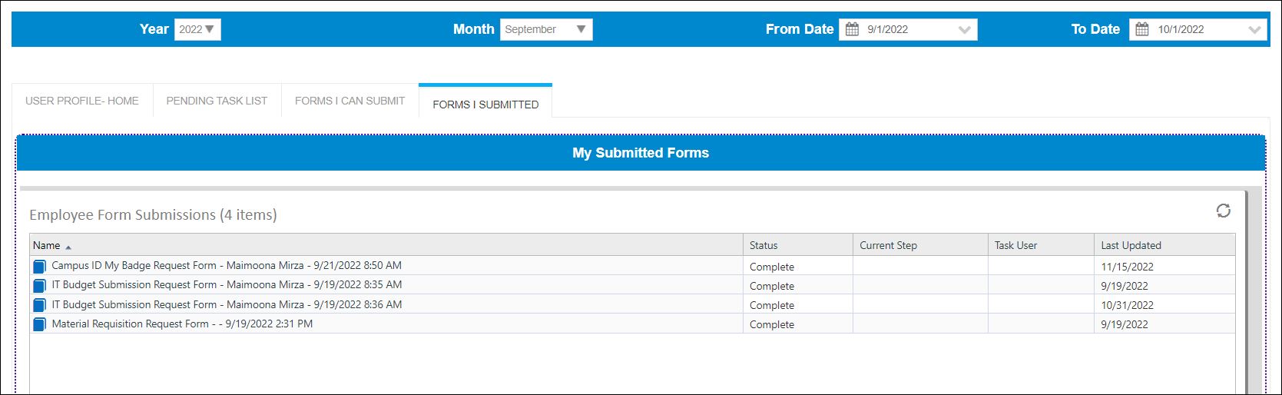Screen dimensions: 1282x395
Task: Expand the Year 2022 dropdown
Action: tap(197, 29)
